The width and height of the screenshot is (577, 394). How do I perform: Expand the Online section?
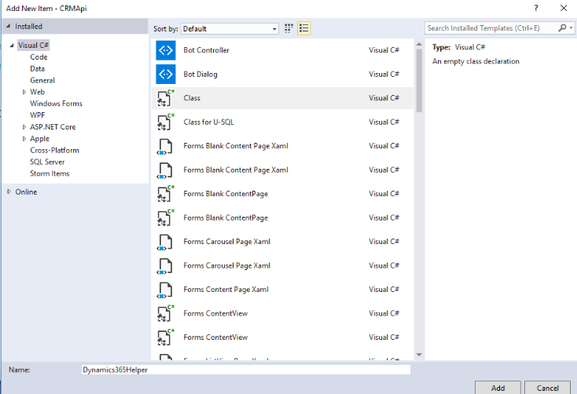tap(9, 192)
